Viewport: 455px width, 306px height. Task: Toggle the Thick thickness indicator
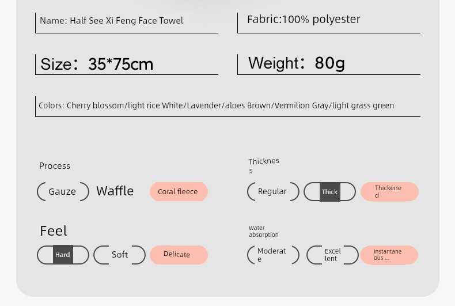[329, 192]
